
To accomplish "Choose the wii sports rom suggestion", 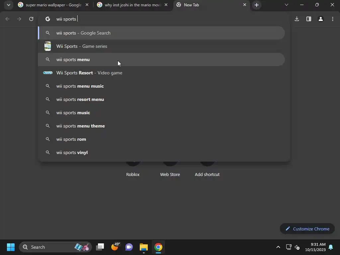I will click(161, 139).
